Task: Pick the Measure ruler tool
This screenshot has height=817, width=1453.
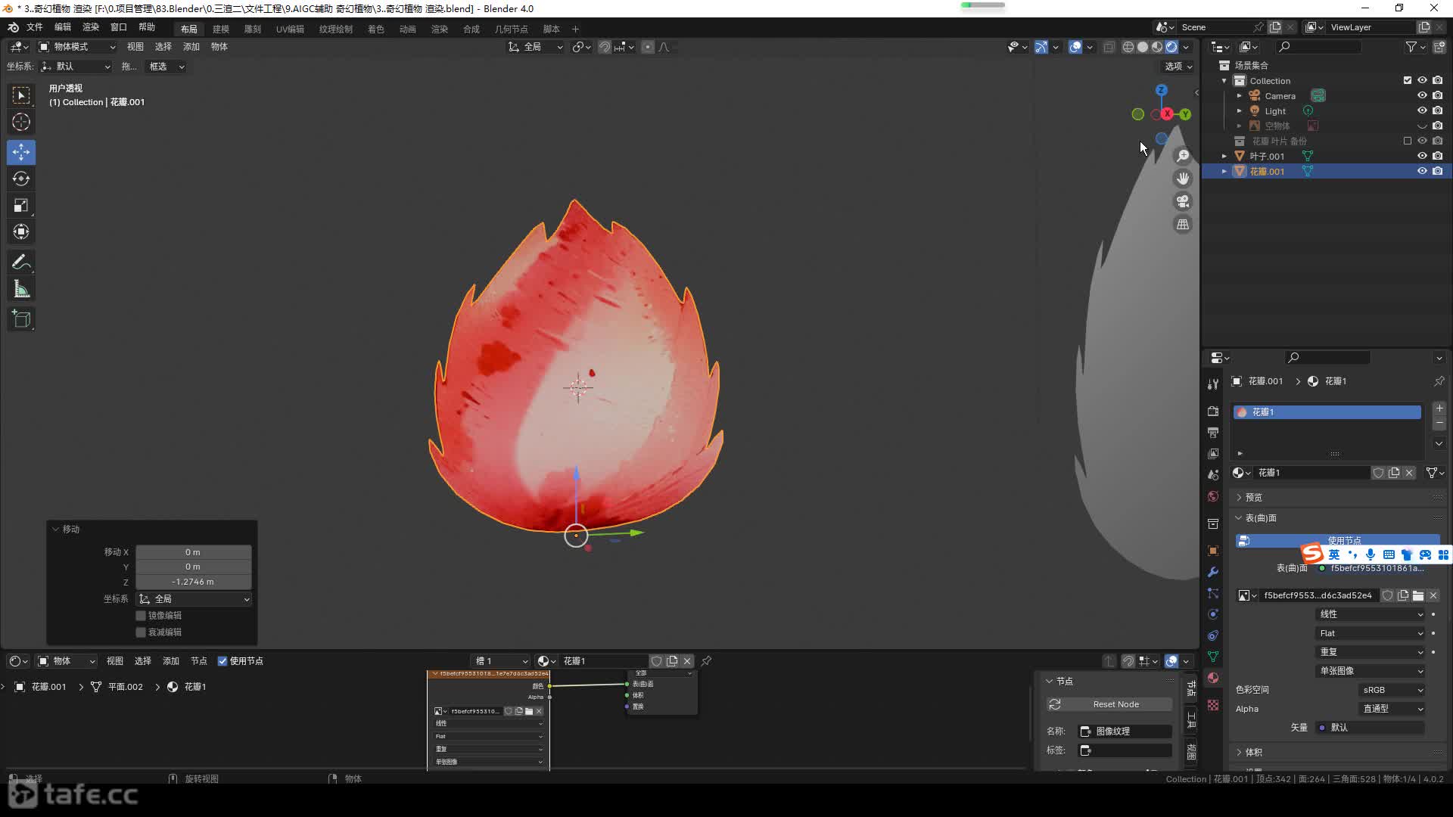Action: click(21, 289)
